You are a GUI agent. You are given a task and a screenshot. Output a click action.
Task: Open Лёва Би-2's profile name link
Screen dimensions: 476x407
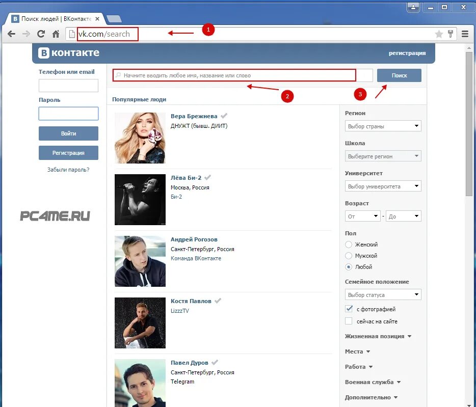pos(186,178)
